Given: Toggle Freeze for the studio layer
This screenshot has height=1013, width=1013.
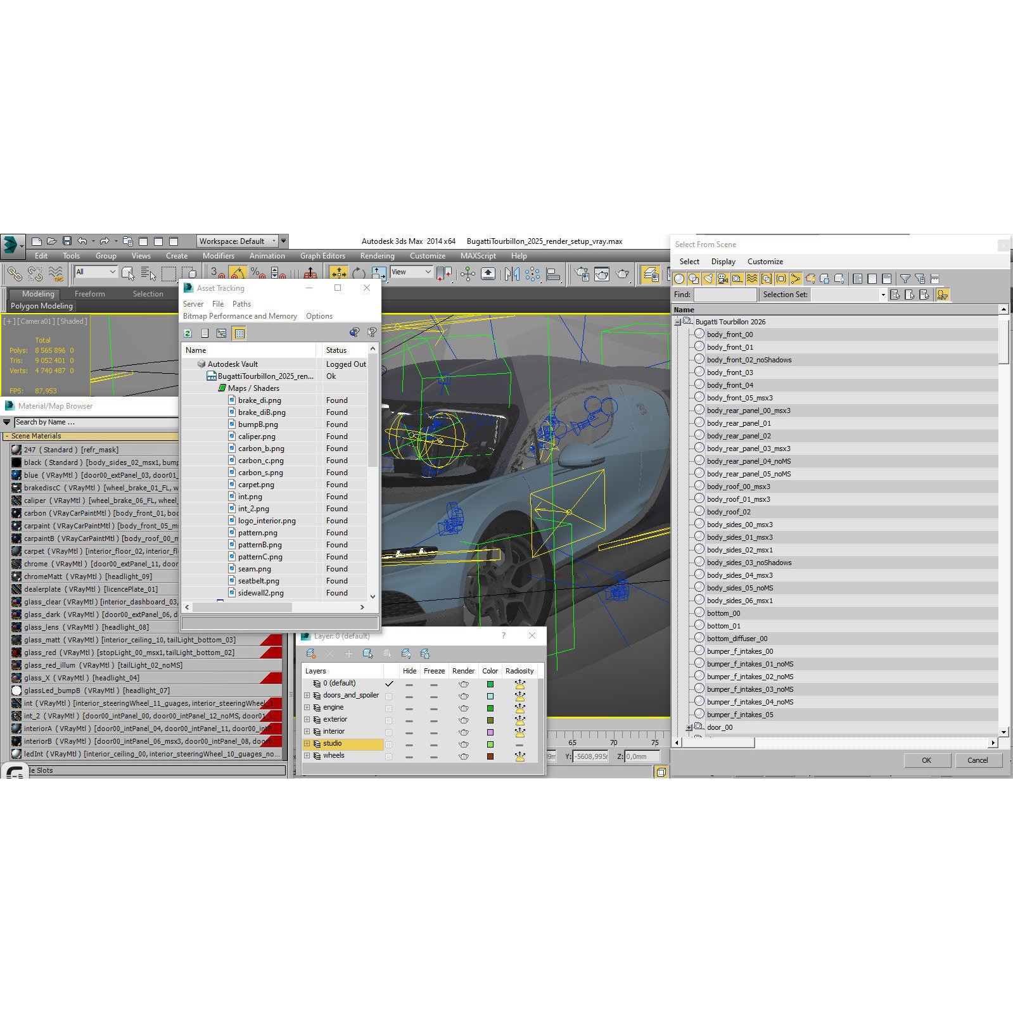Looking at the screenshot, I should pos(434,744).
